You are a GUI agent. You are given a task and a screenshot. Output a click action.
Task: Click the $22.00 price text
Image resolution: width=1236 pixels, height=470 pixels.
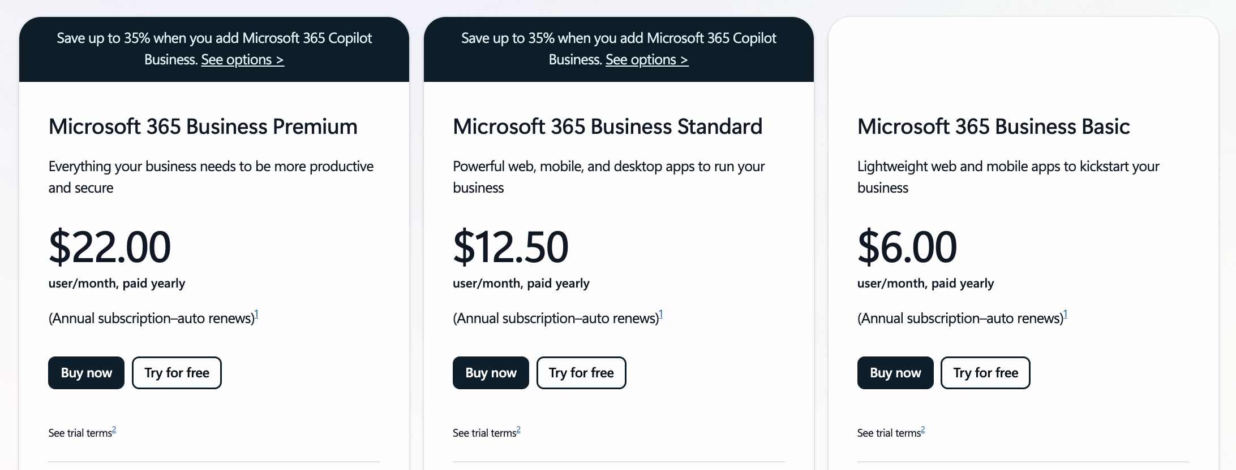[x=110, y=247]
